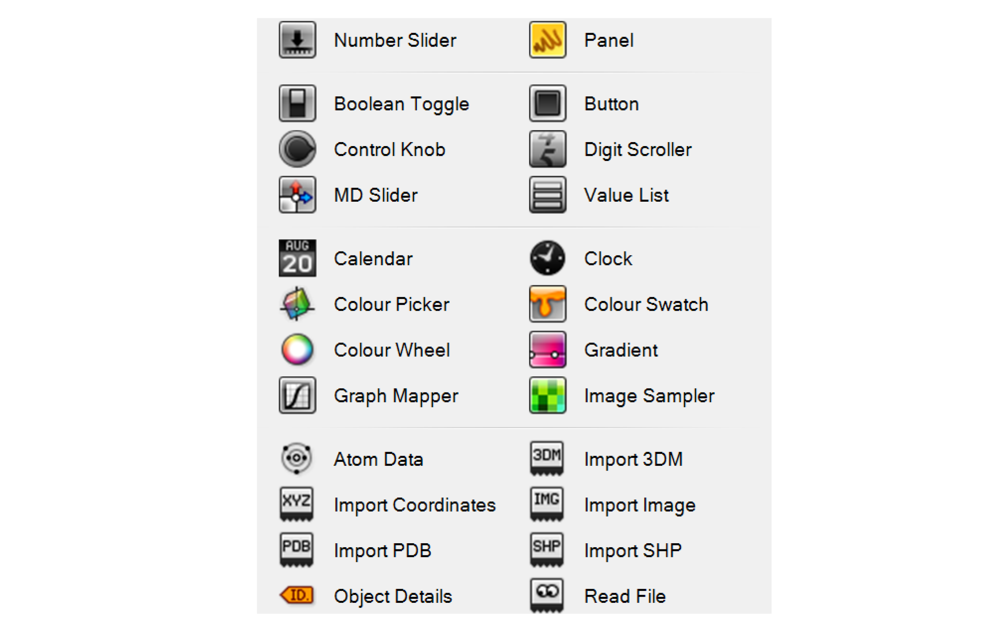Image resolution: width=990 pixels, height=633 pixels.
Task: Pick the Object Details ID icon
Action: coord(297,595)
